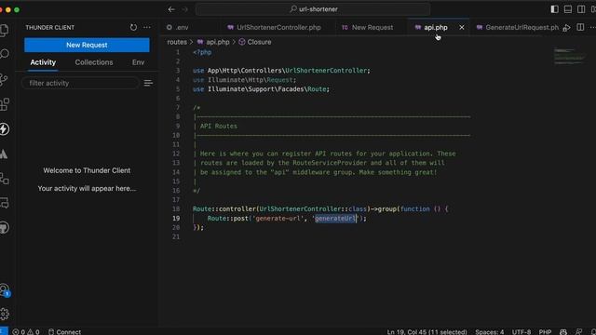The image size is (596, 335).
Task: Go back in editor navigation history
Action: click(171, 9)
